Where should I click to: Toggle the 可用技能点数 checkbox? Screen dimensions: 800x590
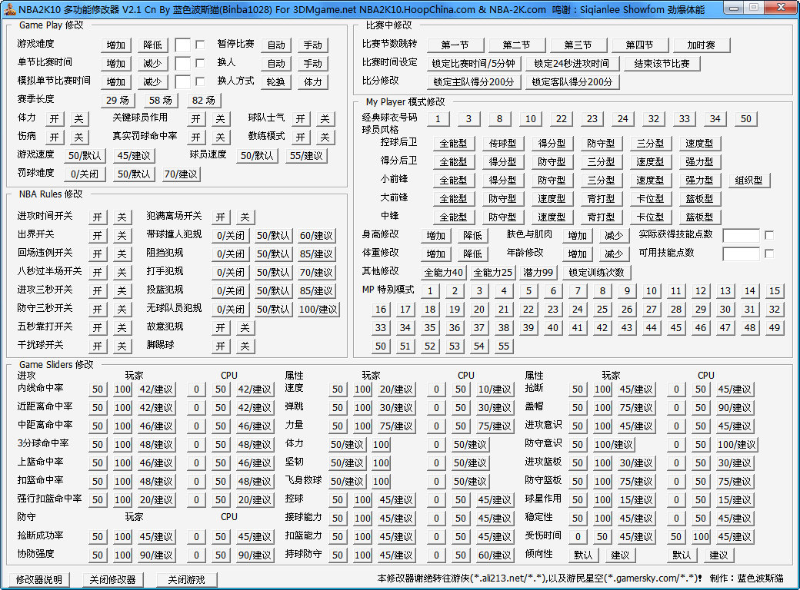[769, 254]
